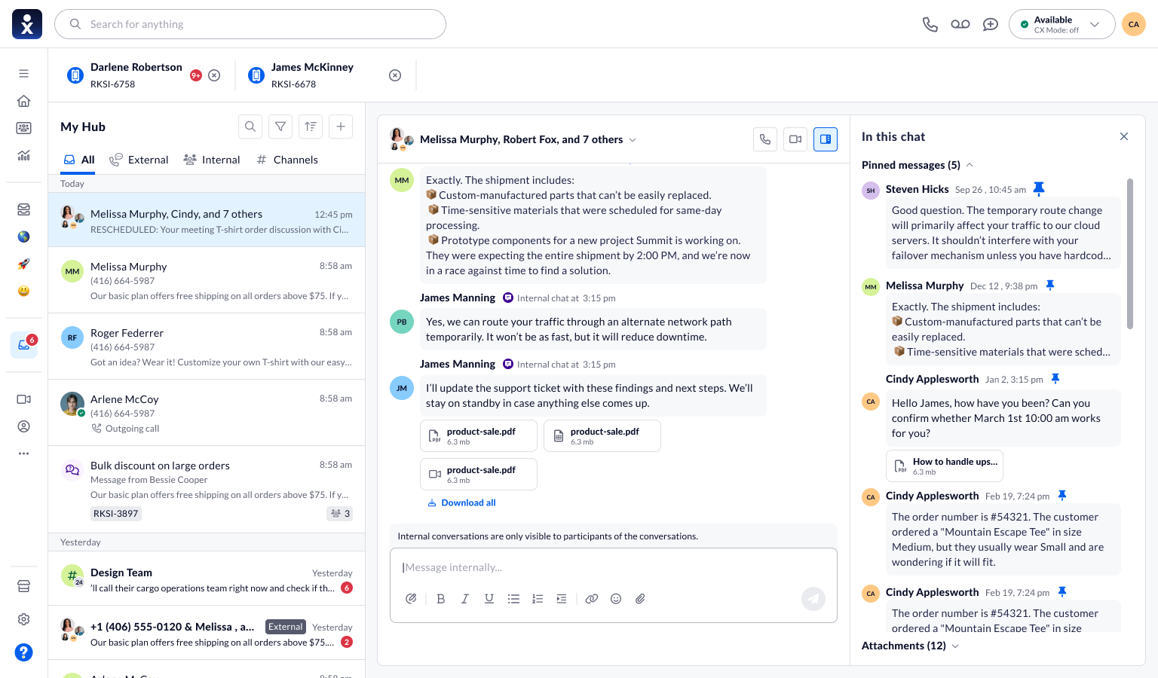Unpin Cindy Applesworth Jan 2 message

1055,379
